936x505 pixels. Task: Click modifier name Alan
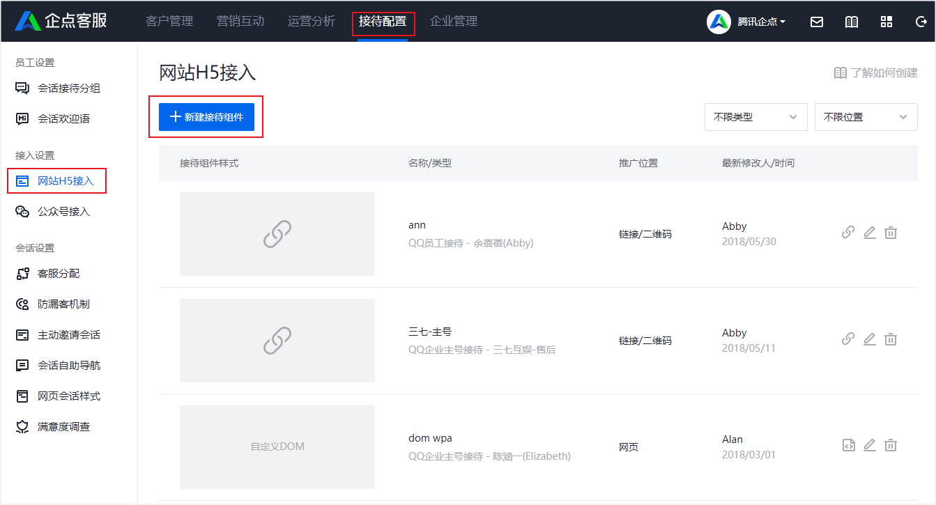point(732,440)
